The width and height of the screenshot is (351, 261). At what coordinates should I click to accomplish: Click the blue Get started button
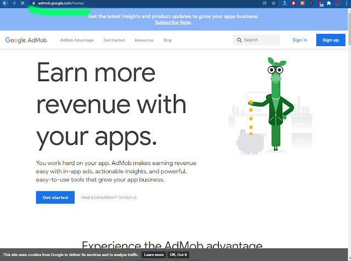(x=55, y=197)
